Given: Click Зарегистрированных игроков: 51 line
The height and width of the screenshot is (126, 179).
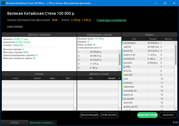Looking at the screenshot, I should [20, 55].
